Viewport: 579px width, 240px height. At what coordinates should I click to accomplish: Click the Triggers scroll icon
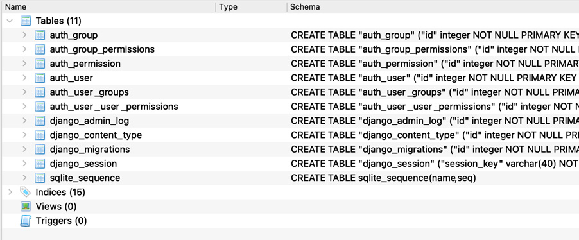[x=26, y=221]
